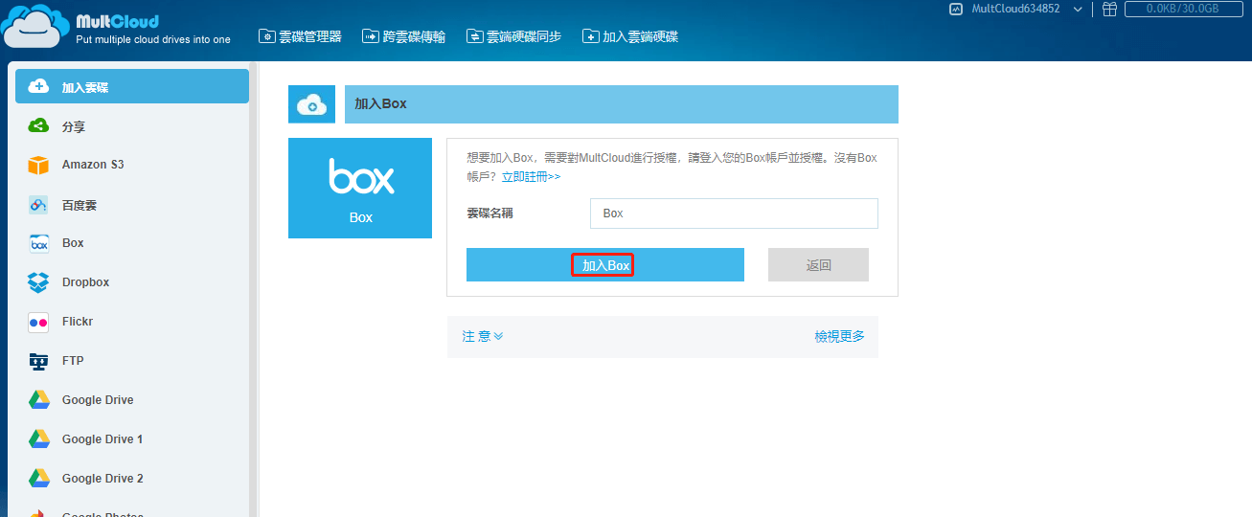Click the 返回 button
Viewport: 1252px width, 517px height.
(818, 265)
